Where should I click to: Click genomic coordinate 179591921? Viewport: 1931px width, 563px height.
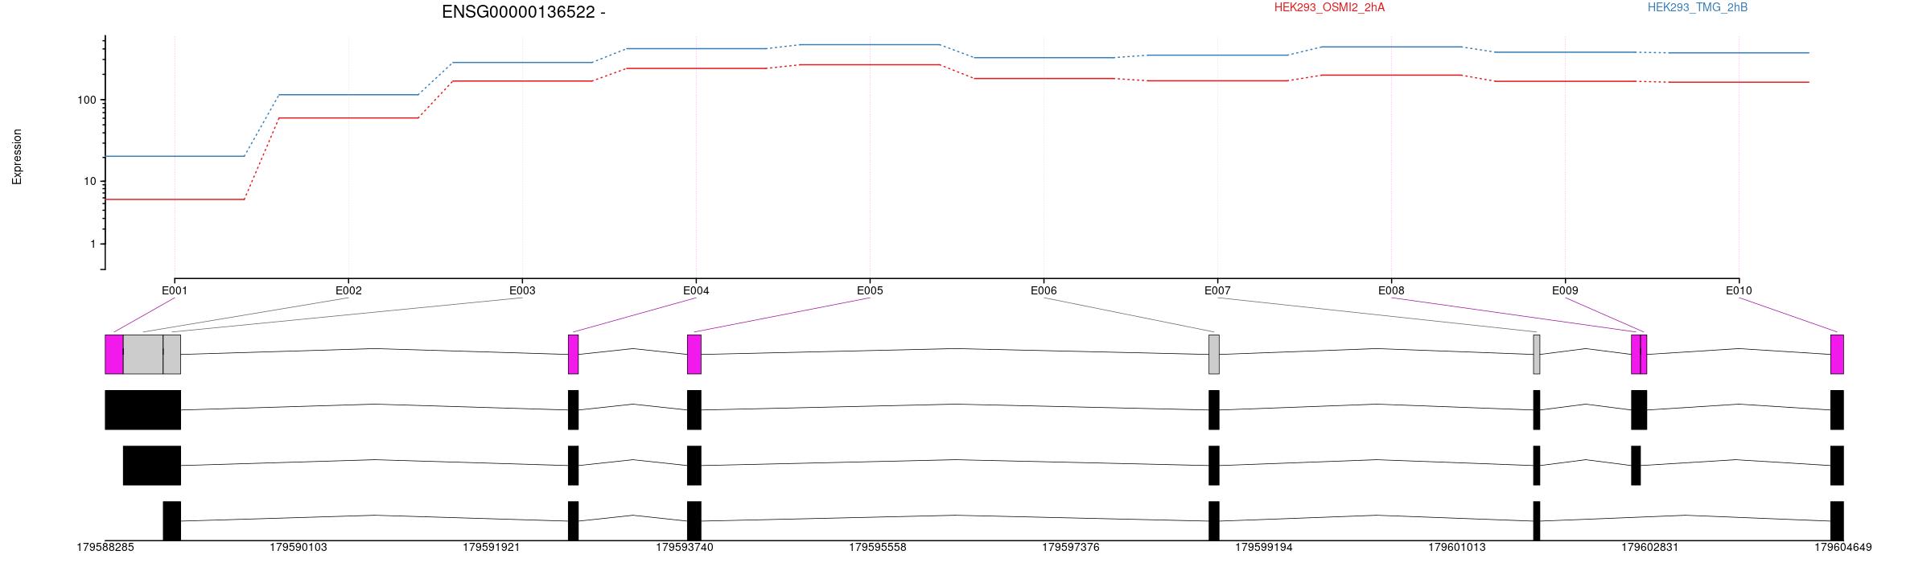point(492,548)
